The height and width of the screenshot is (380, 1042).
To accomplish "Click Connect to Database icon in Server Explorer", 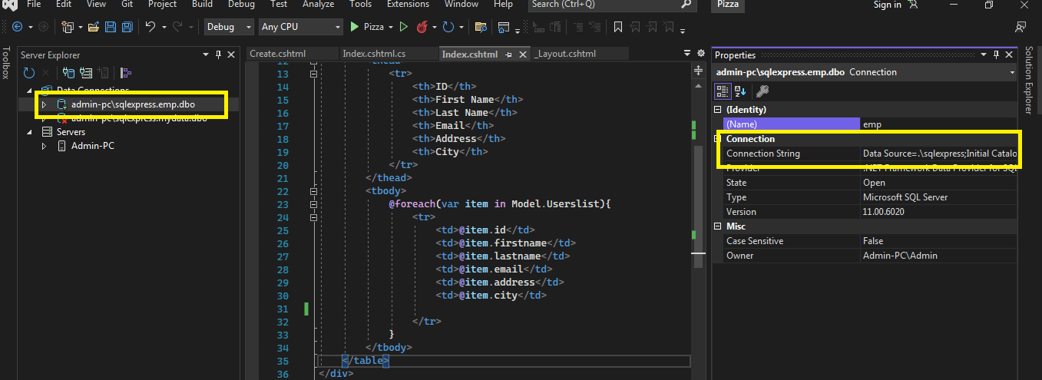I will pyautogui.click(x=68, y=73).
